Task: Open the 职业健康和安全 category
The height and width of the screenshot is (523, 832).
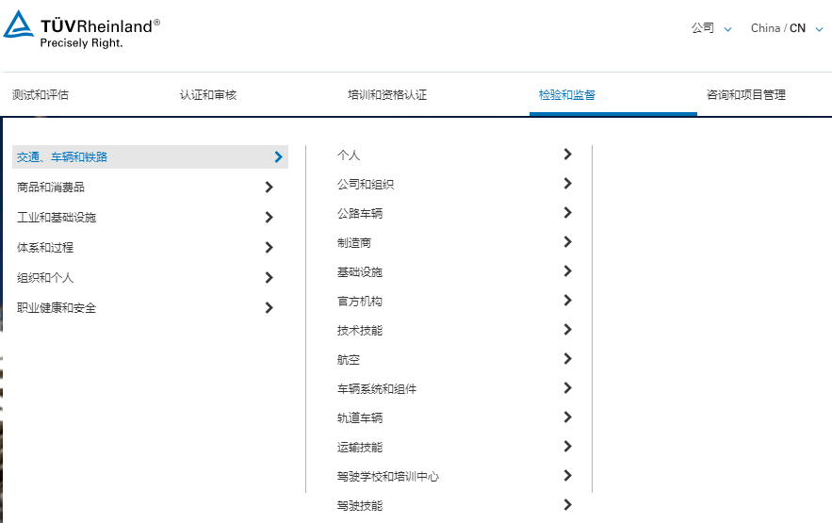Action: pos(57,308)
